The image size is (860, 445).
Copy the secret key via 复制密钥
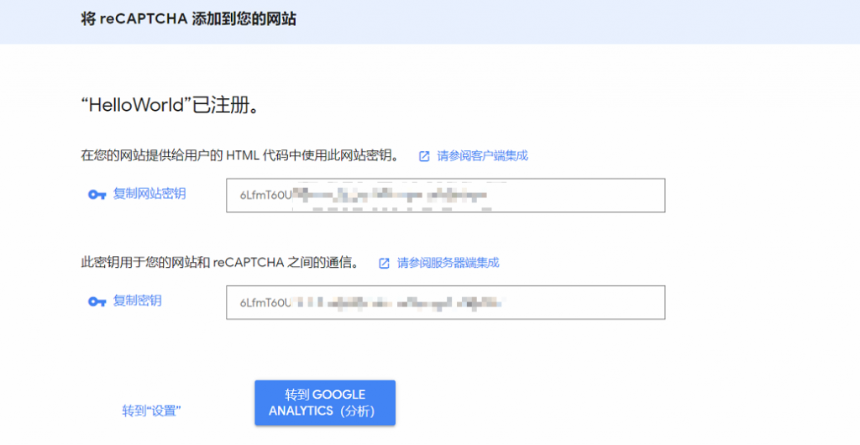click(137, 301)
